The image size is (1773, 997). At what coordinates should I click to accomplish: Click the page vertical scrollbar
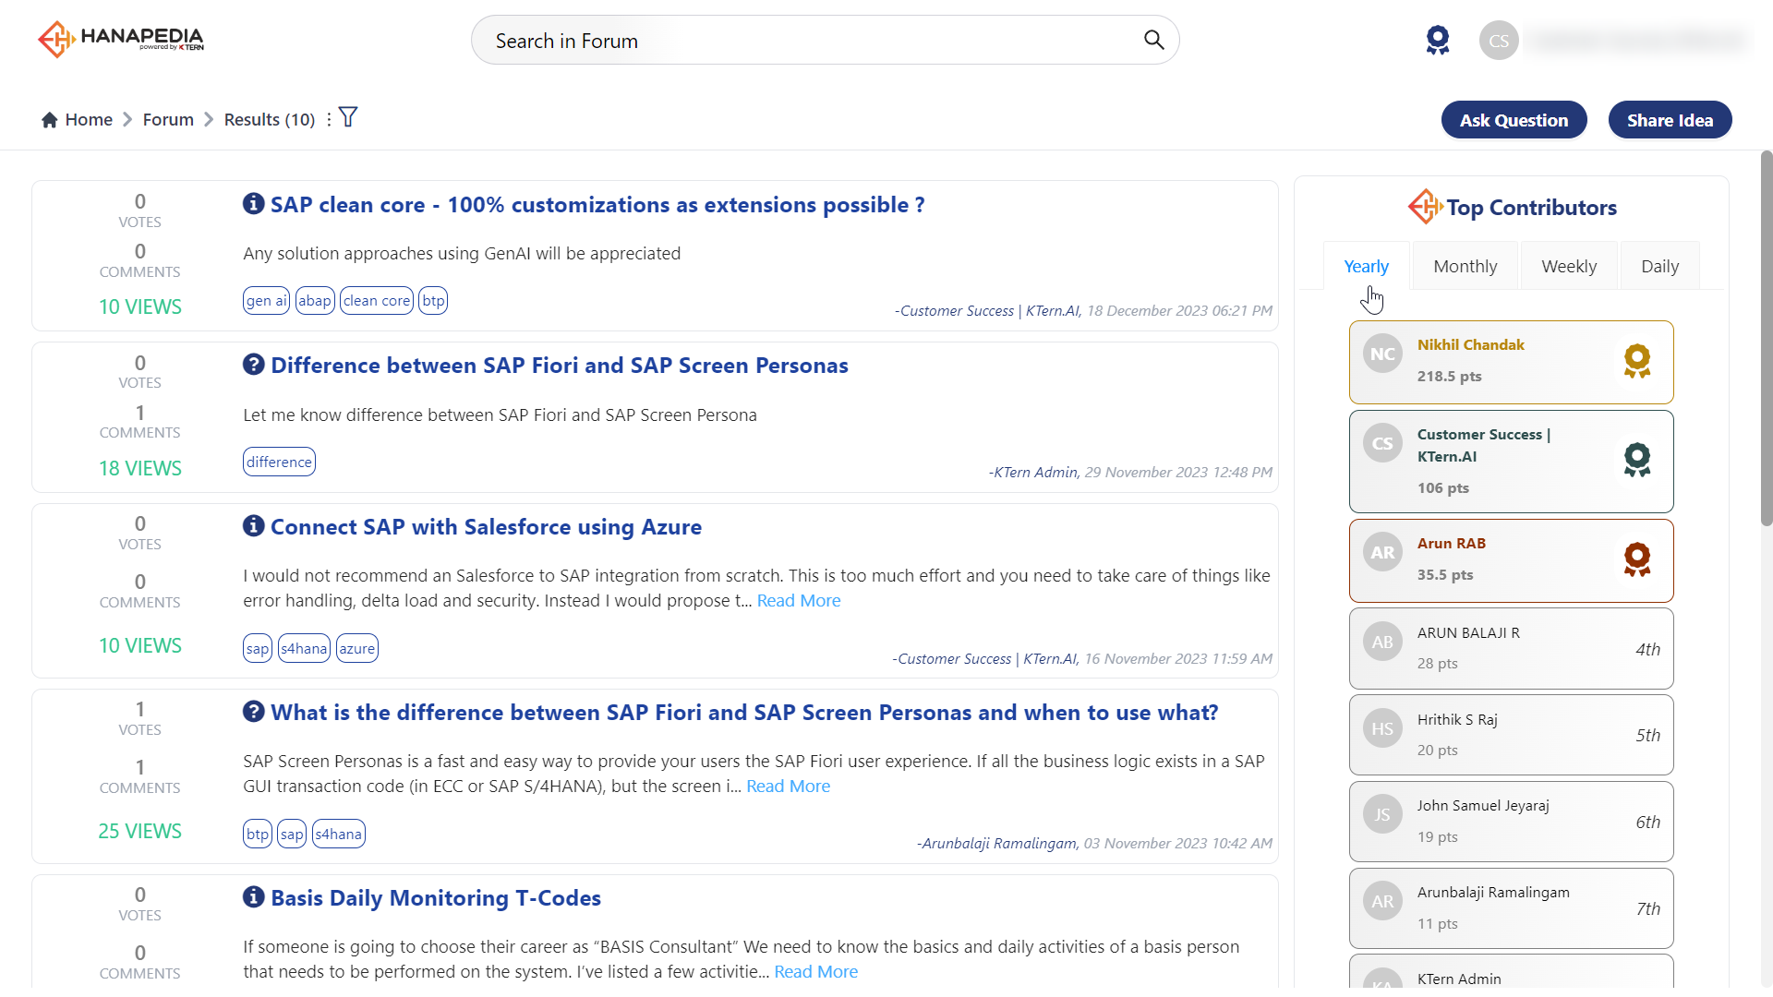click(1767, 338)
